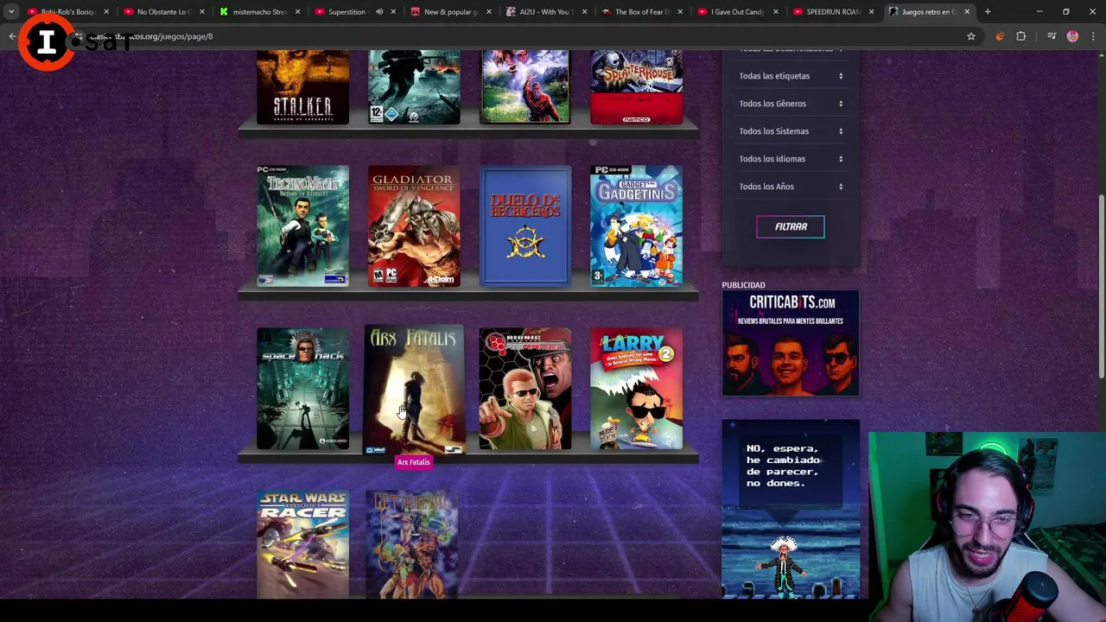Open the Criticabits.com advertisement banner
Screen dimensions: 1106x622
[791, 343]
